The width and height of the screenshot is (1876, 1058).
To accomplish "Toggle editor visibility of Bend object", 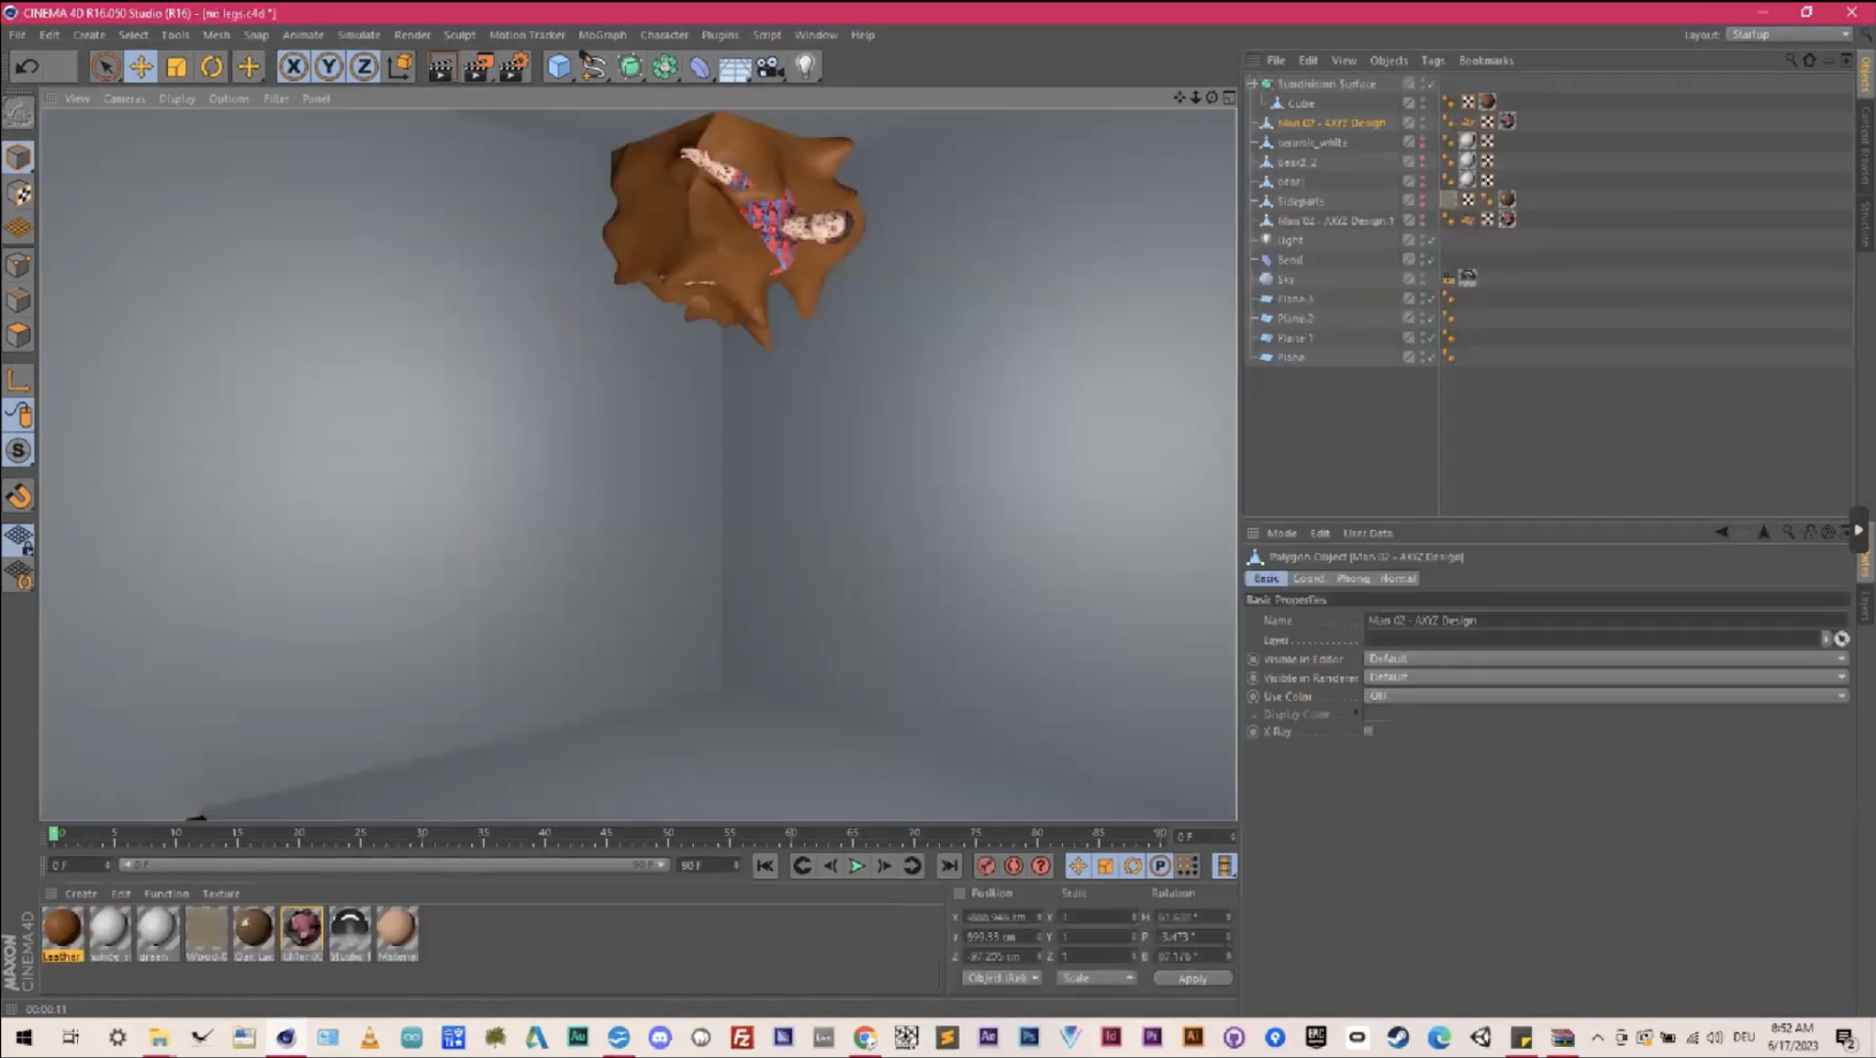I will click(1423, 257).
